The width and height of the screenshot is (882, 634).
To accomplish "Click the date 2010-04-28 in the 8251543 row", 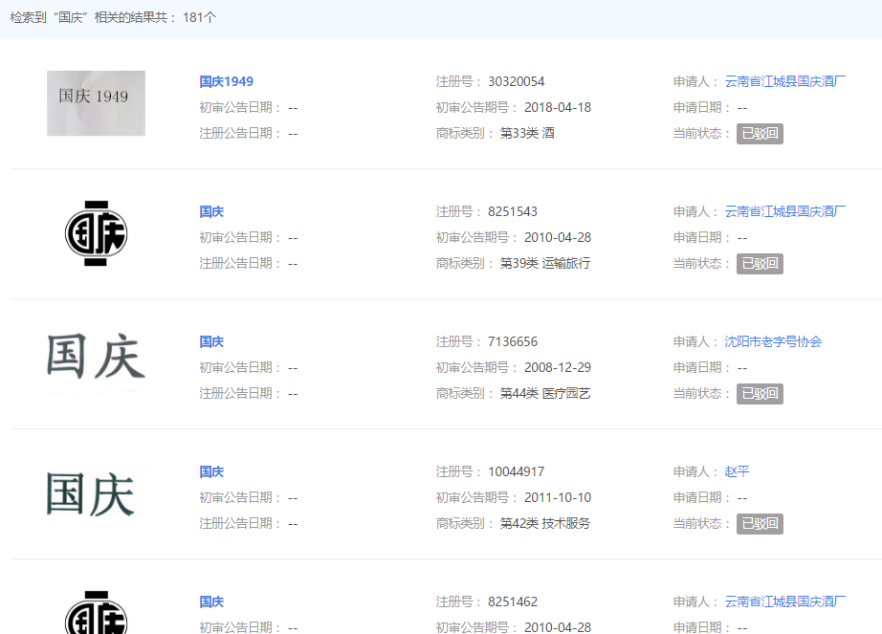I will pyautogui.click(x=558, y=238).
